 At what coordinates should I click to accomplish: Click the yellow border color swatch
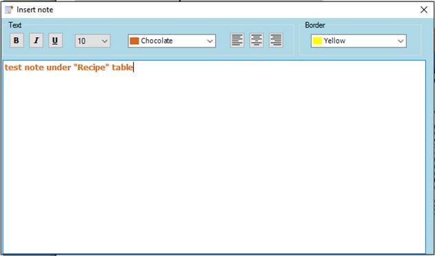pos(317,41)
